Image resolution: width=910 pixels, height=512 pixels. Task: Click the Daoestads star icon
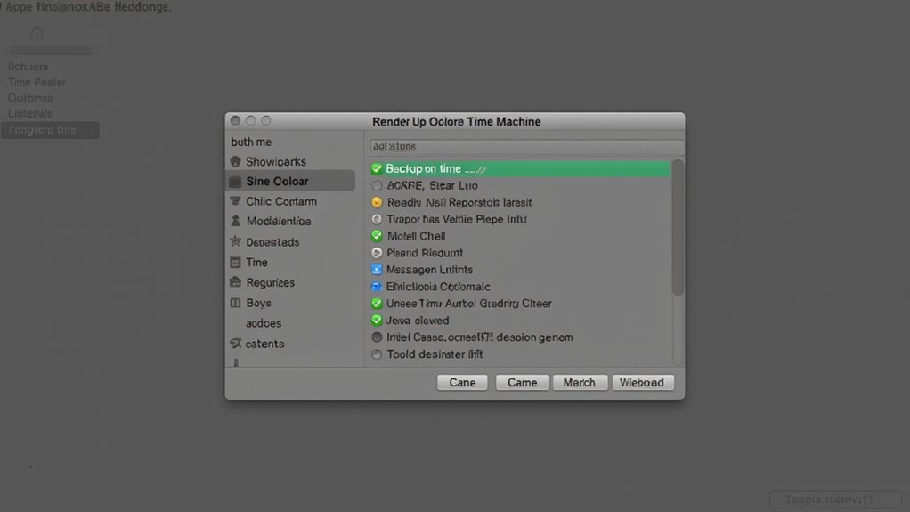coord(235,242)
